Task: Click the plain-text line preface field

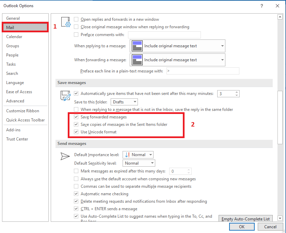Action: coord(203,71)
